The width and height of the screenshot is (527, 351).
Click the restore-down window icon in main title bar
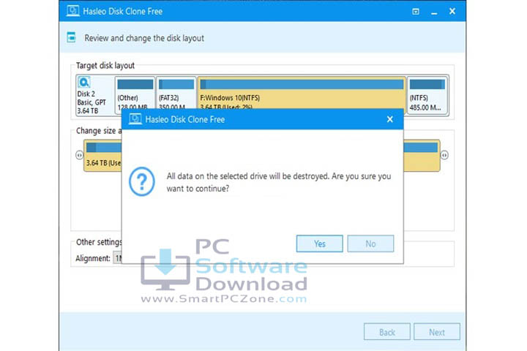[x=416, y=12]
